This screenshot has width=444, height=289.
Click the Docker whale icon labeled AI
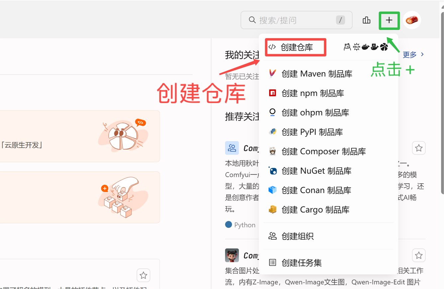375,47
